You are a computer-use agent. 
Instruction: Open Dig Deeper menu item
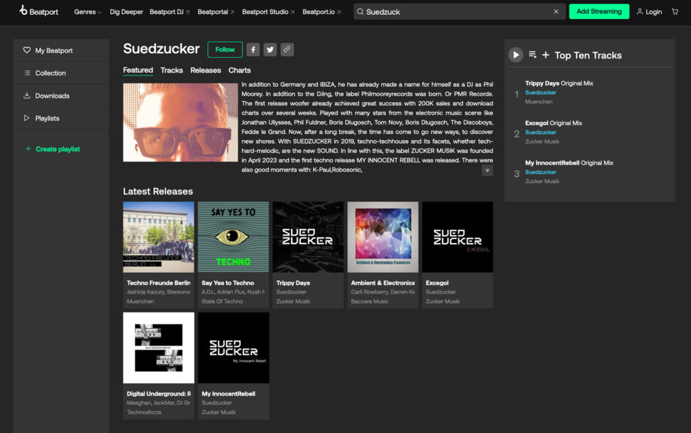[126, 12]
